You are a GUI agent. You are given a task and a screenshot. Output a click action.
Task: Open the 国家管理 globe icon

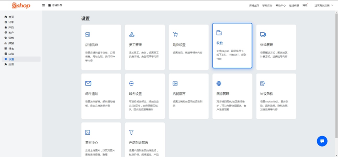[x=219, y=84]
